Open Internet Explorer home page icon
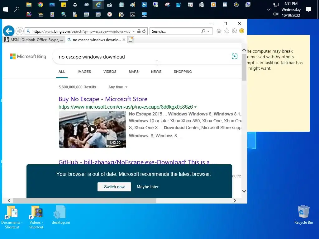Viewport: 319px width, 239px height. [219, 31]
